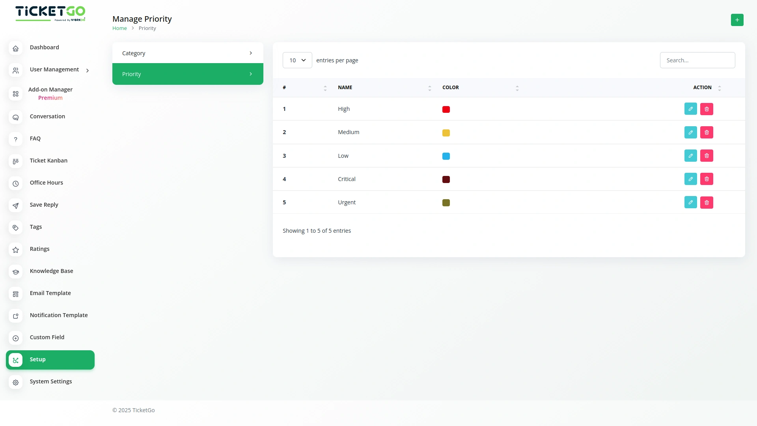
Task: Toggle sorting on the COLOR column
Action: coord(517,88)
